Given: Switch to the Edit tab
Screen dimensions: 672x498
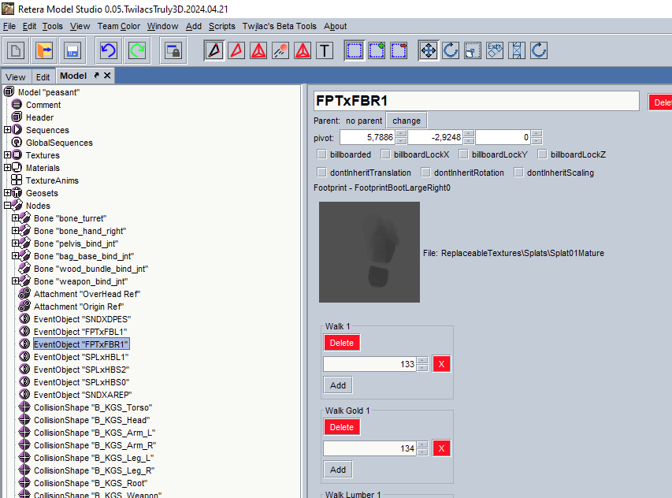Looking at the screenshot, I should (43, 77).
